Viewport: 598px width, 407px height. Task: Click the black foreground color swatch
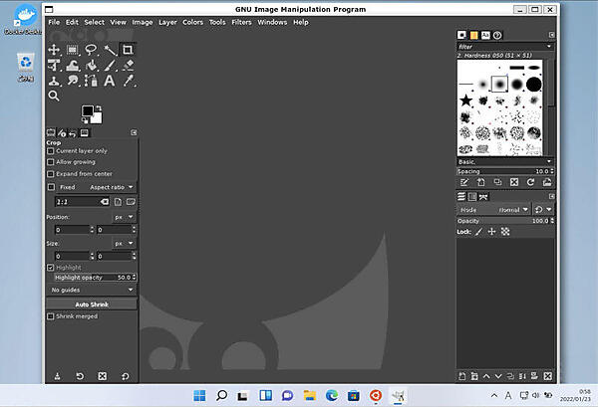coord(88,110)
